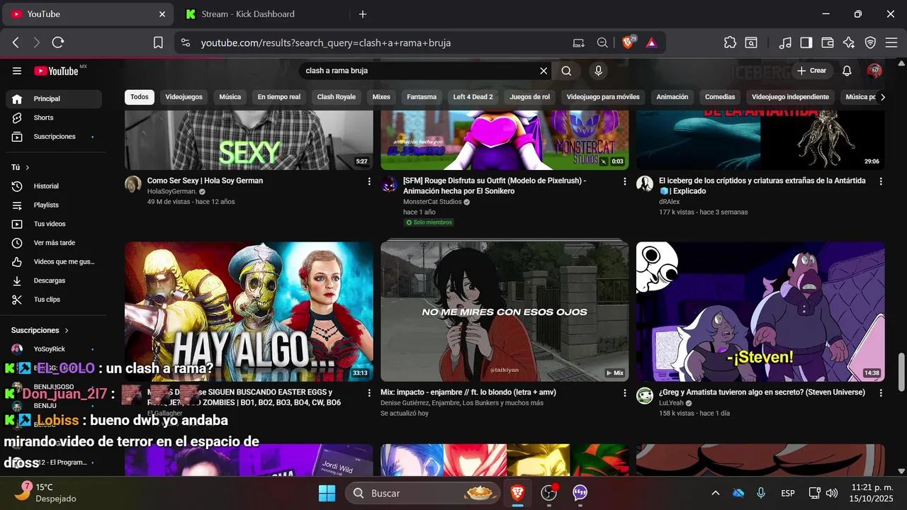Play the Steven Universe video thumbnail

pos(760,312)
